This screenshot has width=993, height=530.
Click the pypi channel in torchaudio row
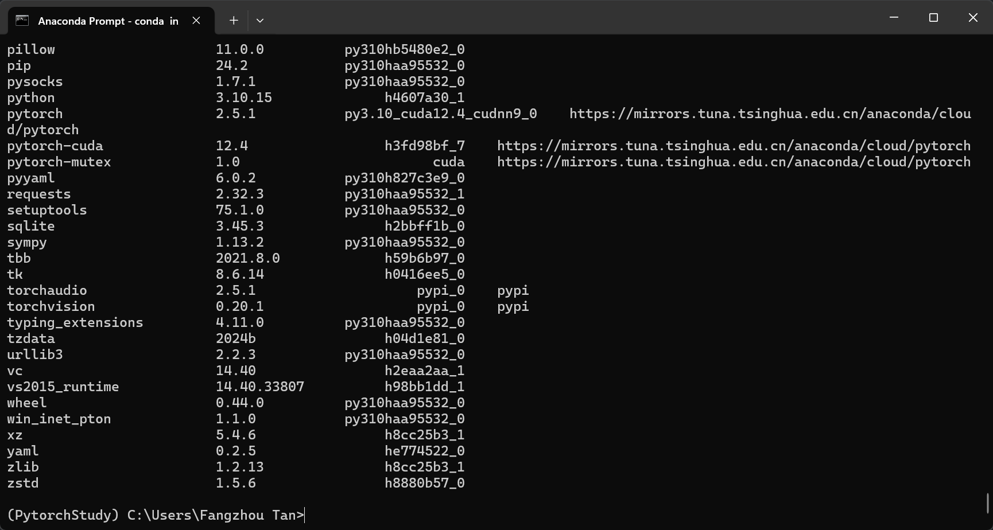(513, 290)
